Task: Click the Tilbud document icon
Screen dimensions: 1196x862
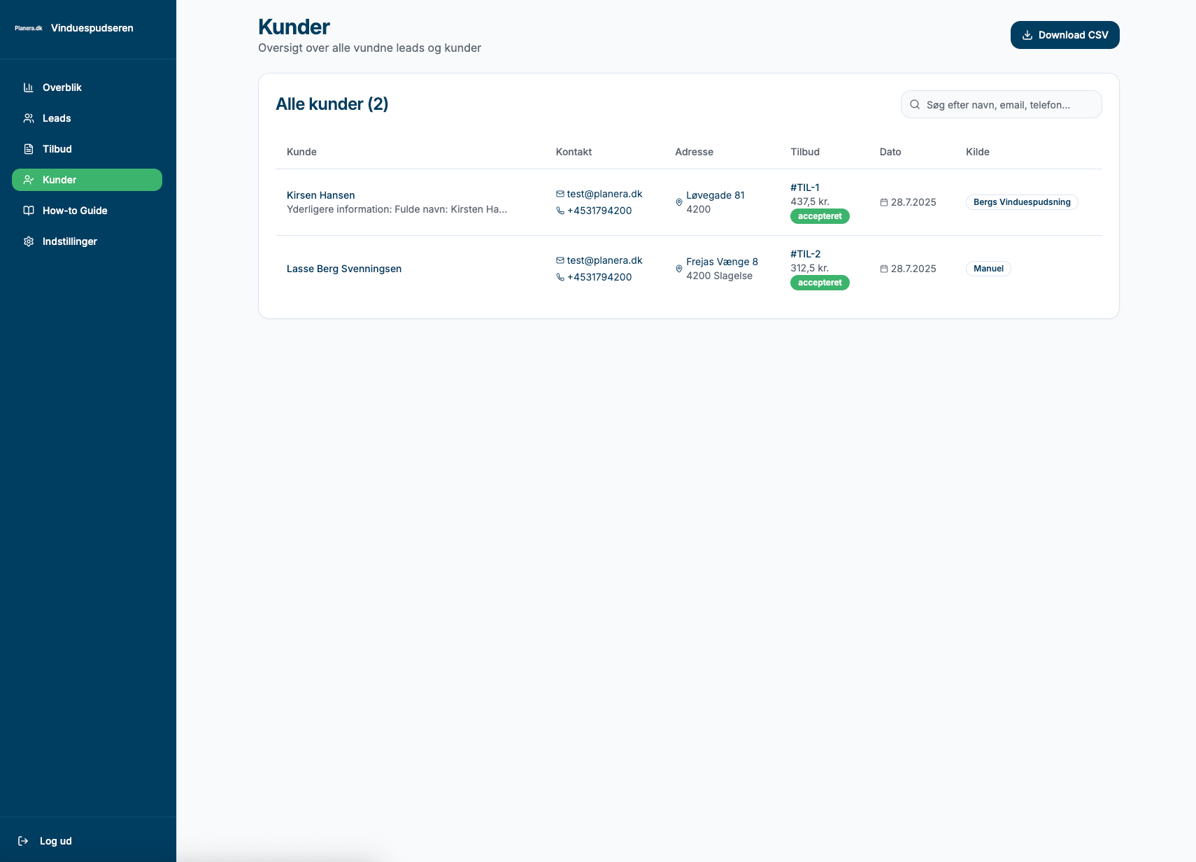Action: (x=29, y=149)
